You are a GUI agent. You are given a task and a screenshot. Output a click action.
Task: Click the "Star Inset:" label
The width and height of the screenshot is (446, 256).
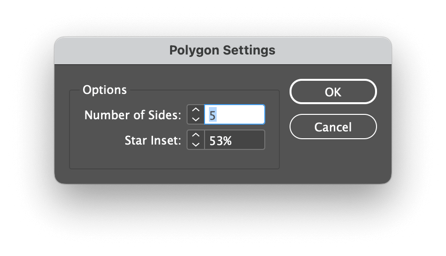point(153,141)
